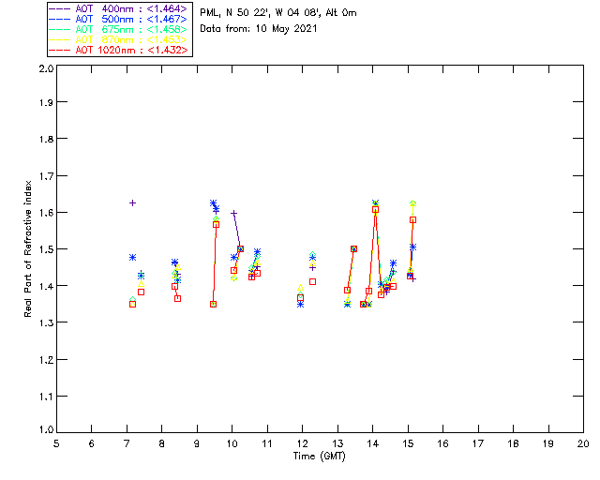Click the 20 tick label on x-axis

pyautogui.click(x=583, y=443)
